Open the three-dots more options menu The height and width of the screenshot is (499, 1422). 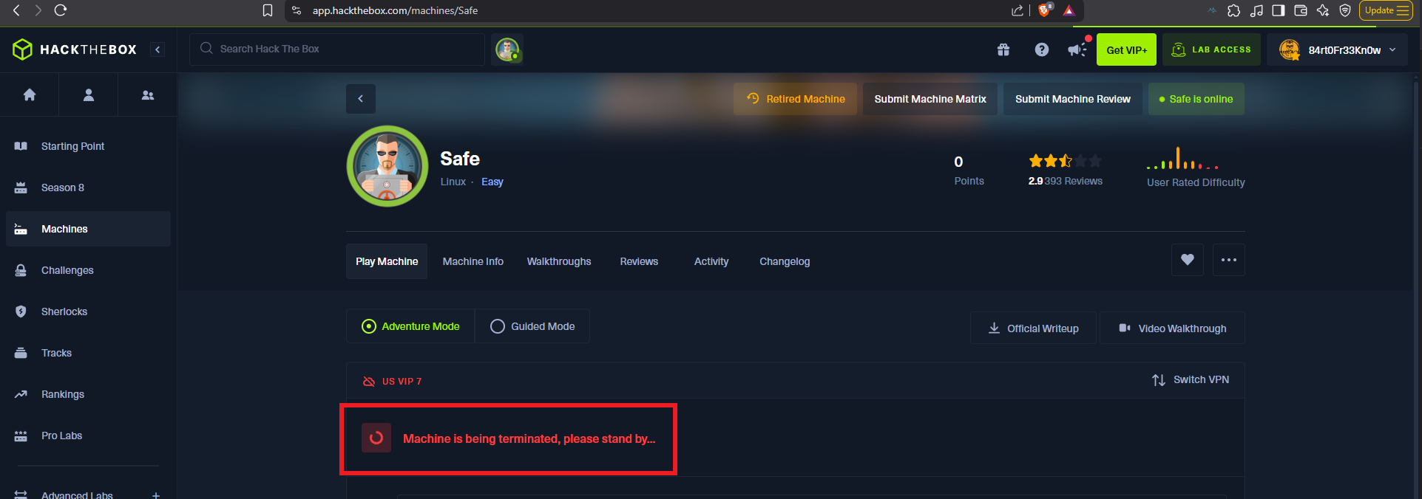pyautogui.click(x=1228, y=260)
